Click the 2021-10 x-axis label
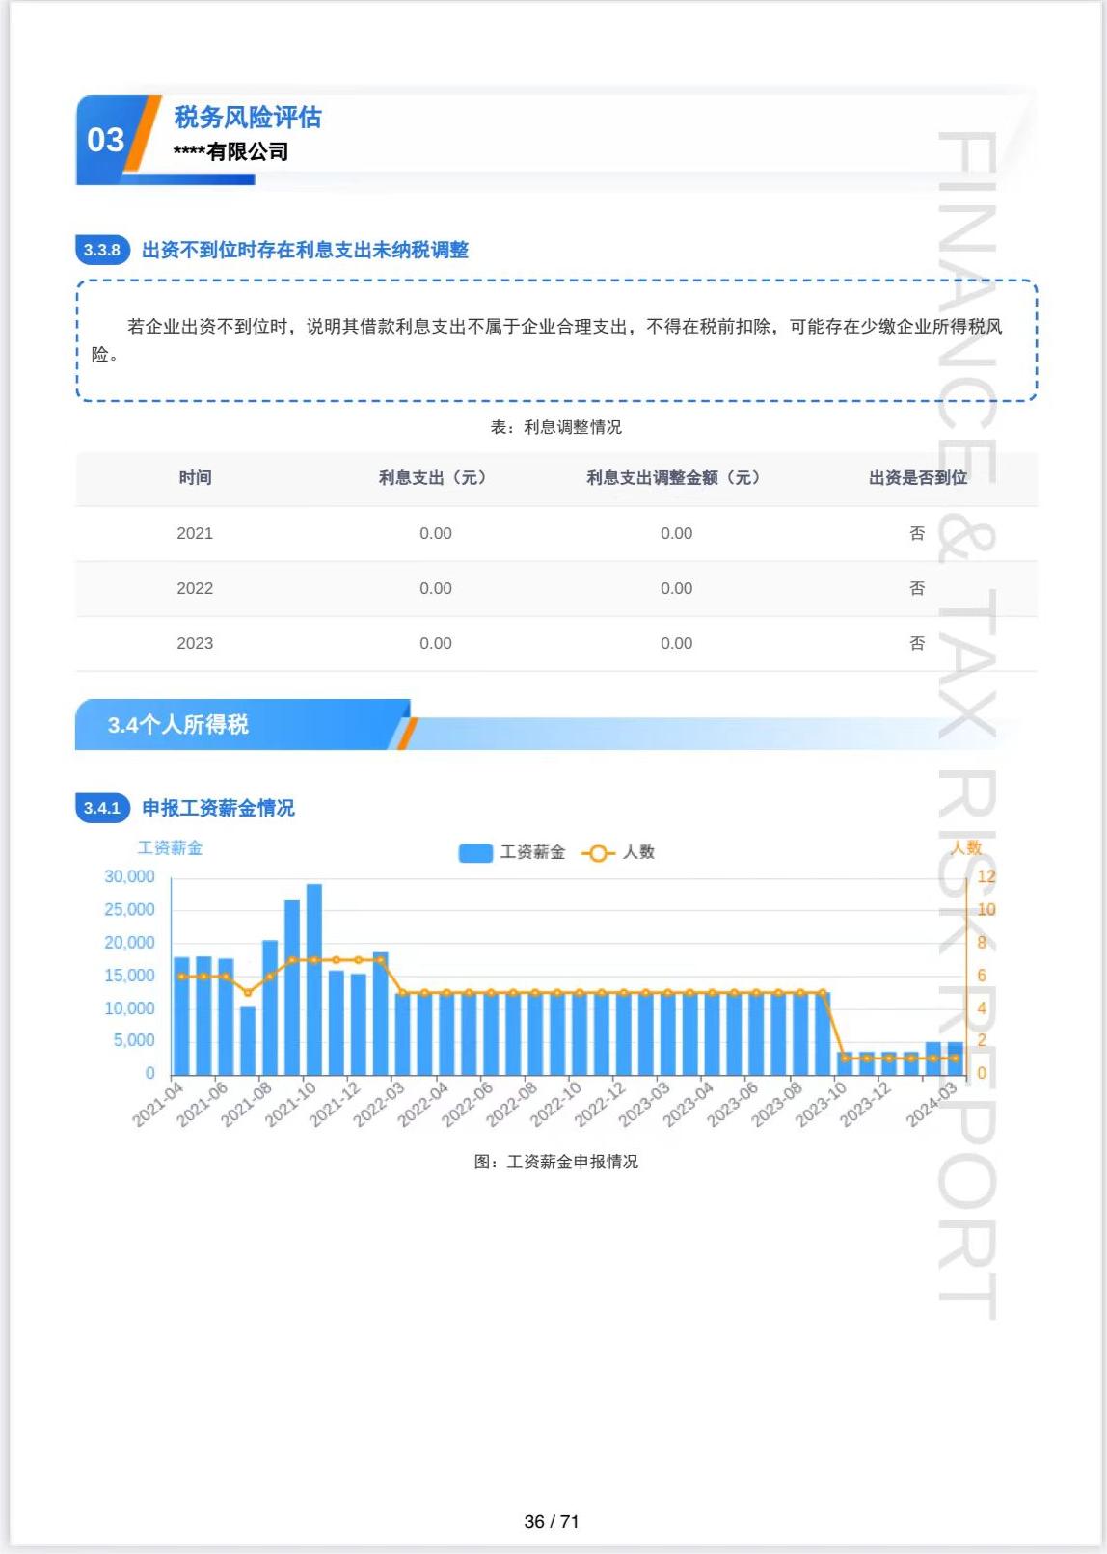The height and width of the screenshot is (1554, 1107). [291, 1105]
